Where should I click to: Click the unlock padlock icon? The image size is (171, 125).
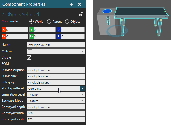(80, 14)
